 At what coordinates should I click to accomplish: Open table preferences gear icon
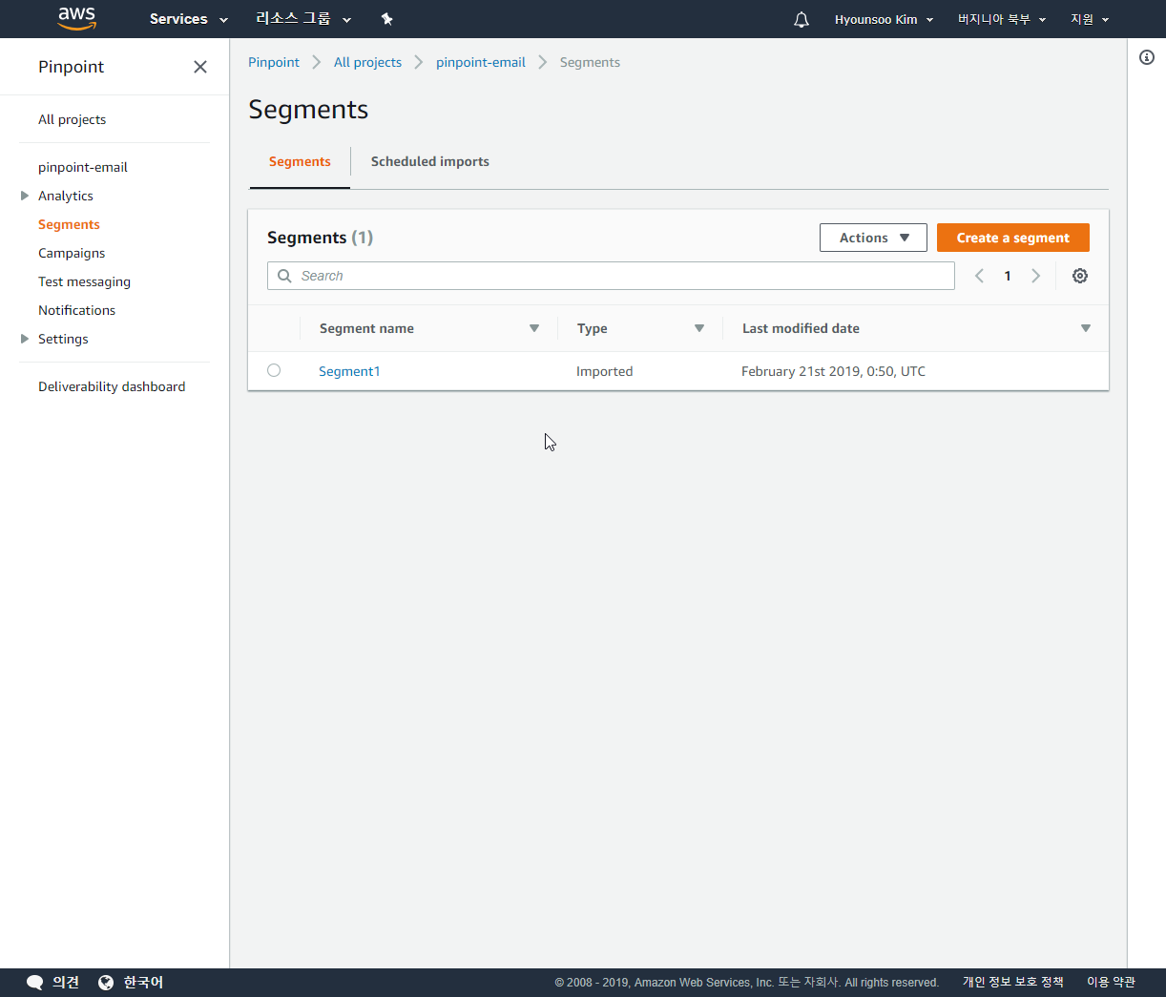[1080, 276]
